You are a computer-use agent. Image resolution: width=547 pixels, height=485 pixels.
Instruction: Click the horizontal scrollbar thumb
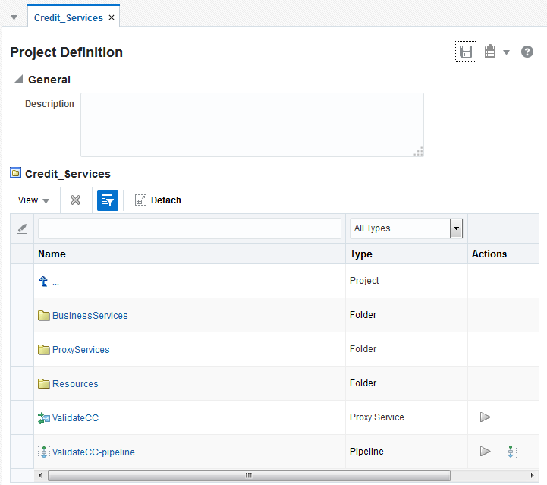tap(249, 475)
